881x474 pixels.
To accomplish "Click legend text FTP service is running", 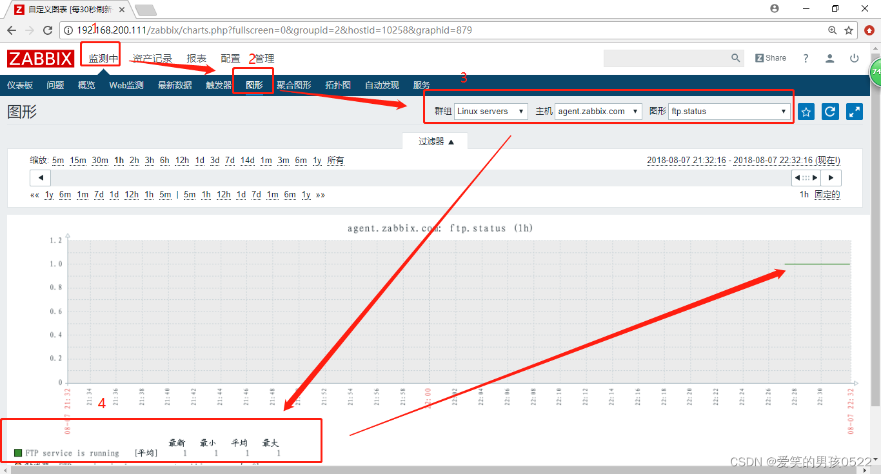I will 72,453.
